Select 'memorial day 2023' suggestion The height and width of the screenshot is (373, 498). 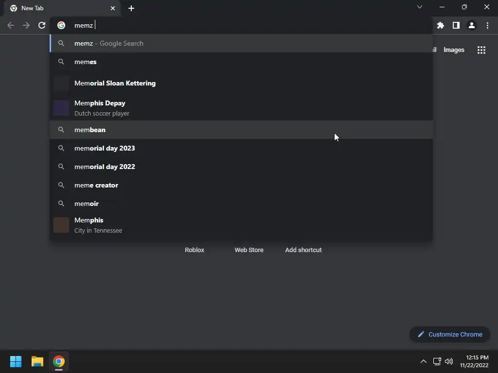point(241,148)
